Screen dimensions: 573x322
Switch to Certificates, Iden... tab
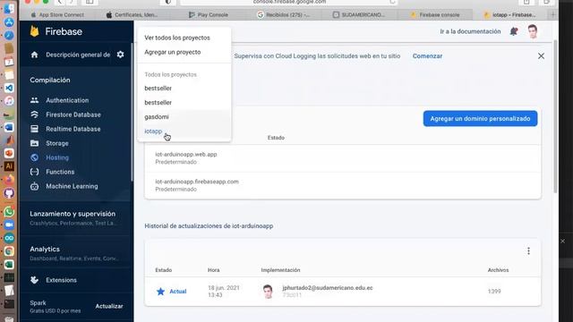coord(133,15)
